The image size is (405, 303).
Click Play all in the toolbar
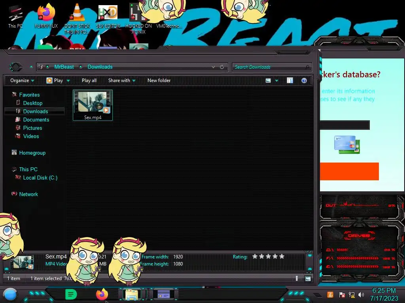click(89, 80)
